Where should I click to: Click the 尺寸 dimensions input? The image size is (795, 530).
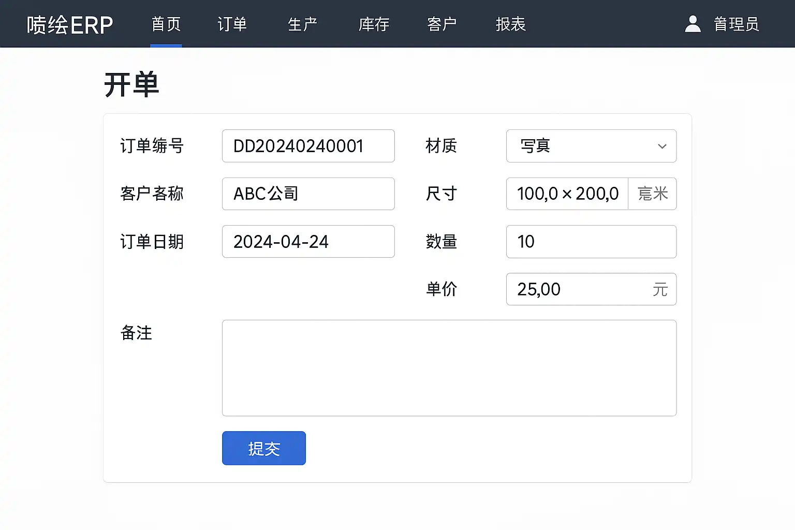click(x=567, y=194)
